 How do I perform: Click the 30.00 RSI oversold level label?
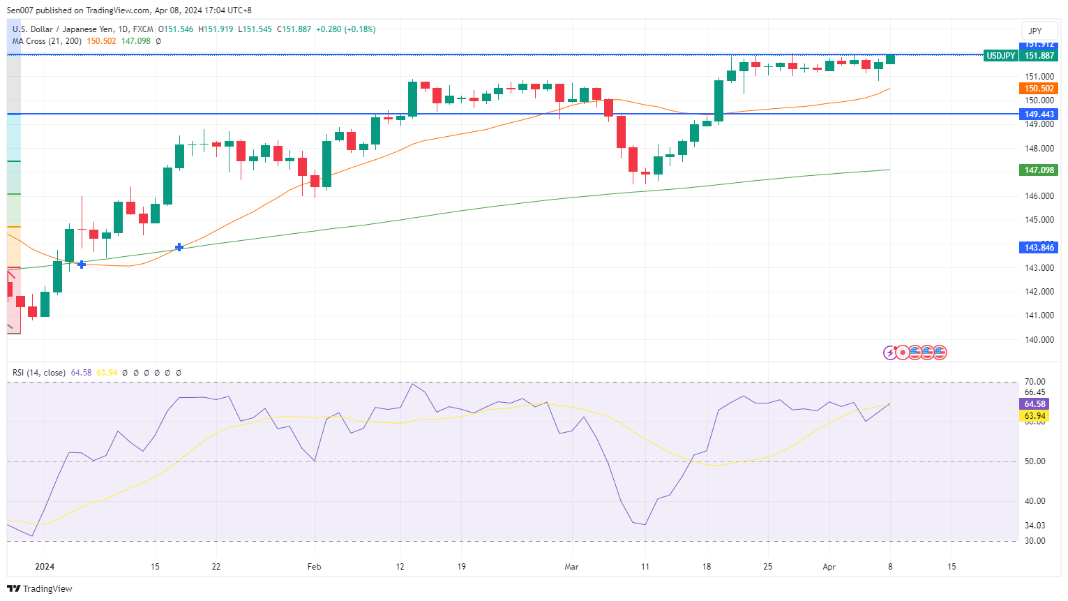point(1035,541)
